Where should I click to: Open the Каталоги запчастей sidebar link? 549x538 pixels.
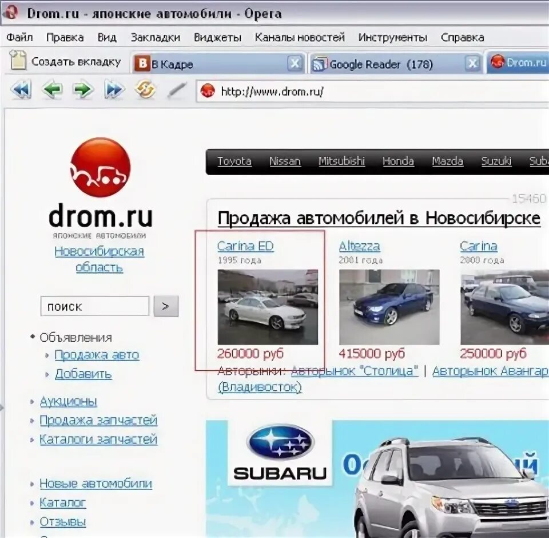pos(98,440)
